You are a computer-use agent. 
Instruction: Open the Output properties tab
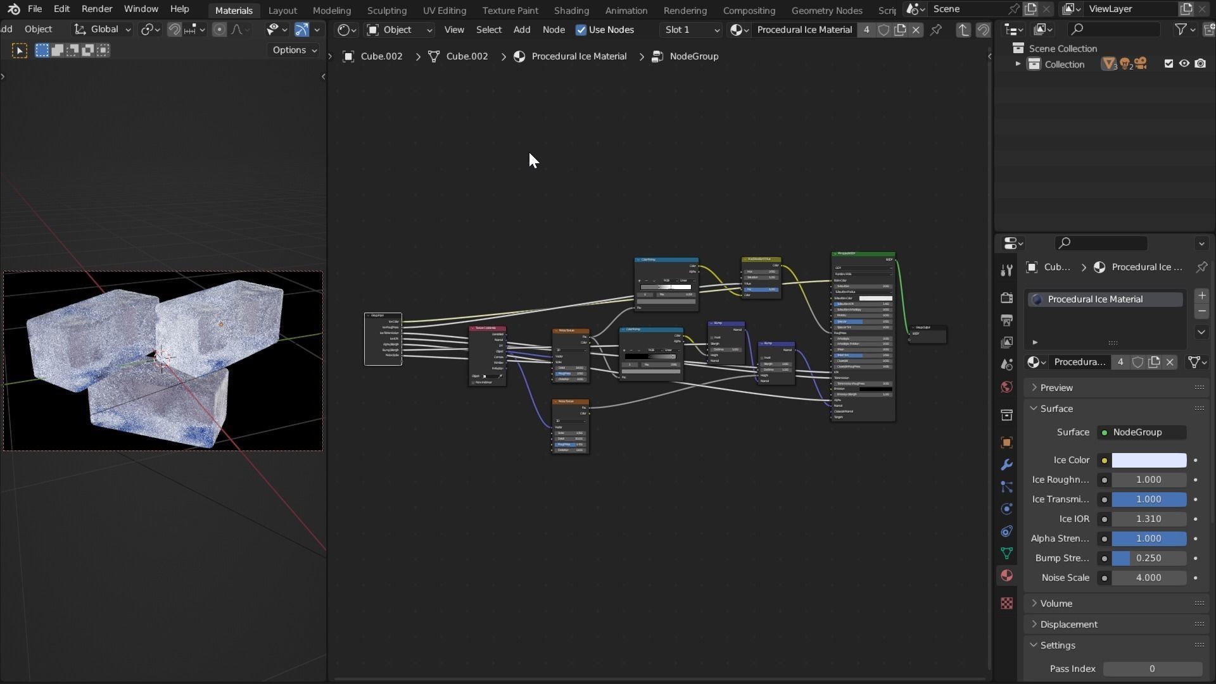pyautogui.click(x=1006, y=320)
